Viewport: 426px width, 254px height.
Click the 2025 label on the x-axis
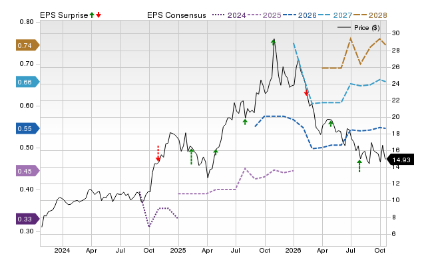click(x=178, y=250)
